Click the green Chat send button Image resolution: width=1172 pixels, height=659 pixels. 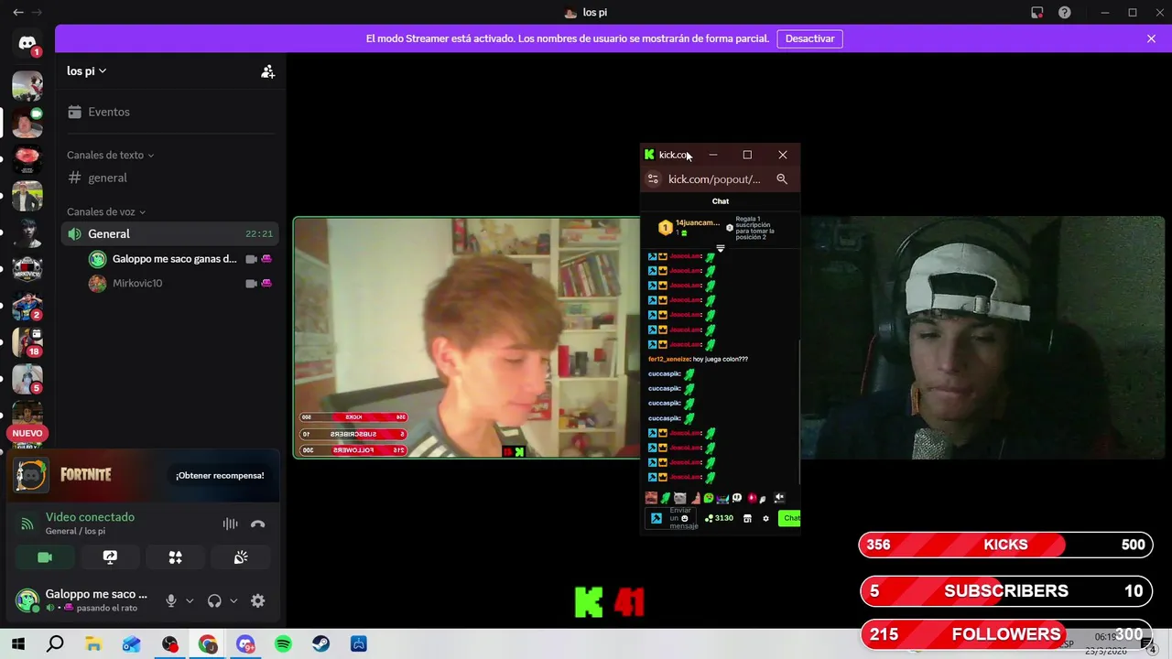coord(790,518)
